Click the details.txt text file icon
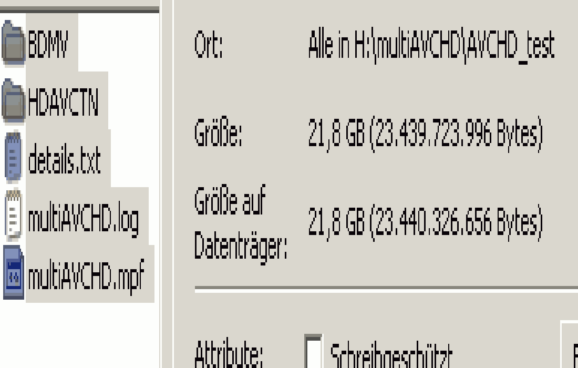The image size is (578, 368). [x=13, y=157]
